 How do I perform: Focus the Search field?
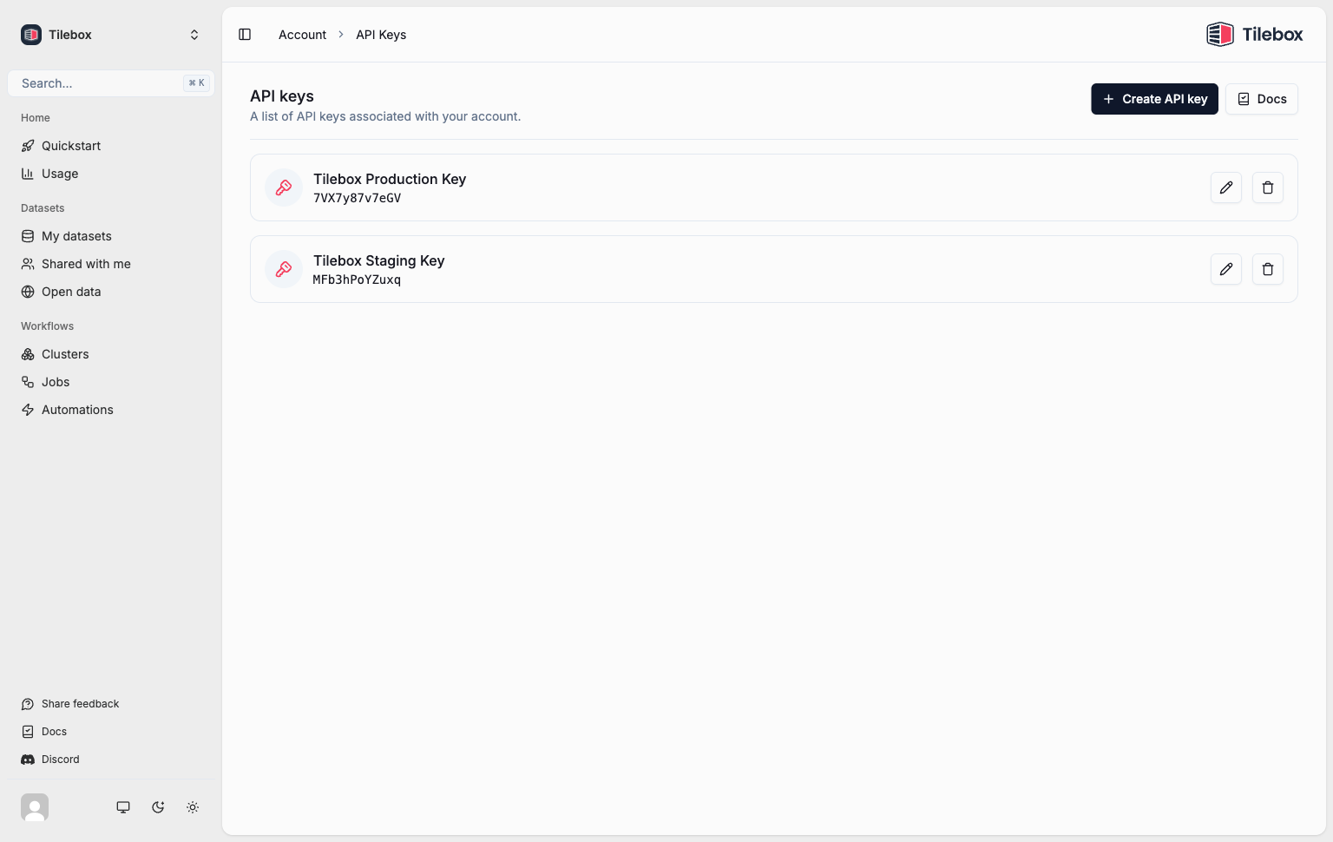[x=111, y=83]
